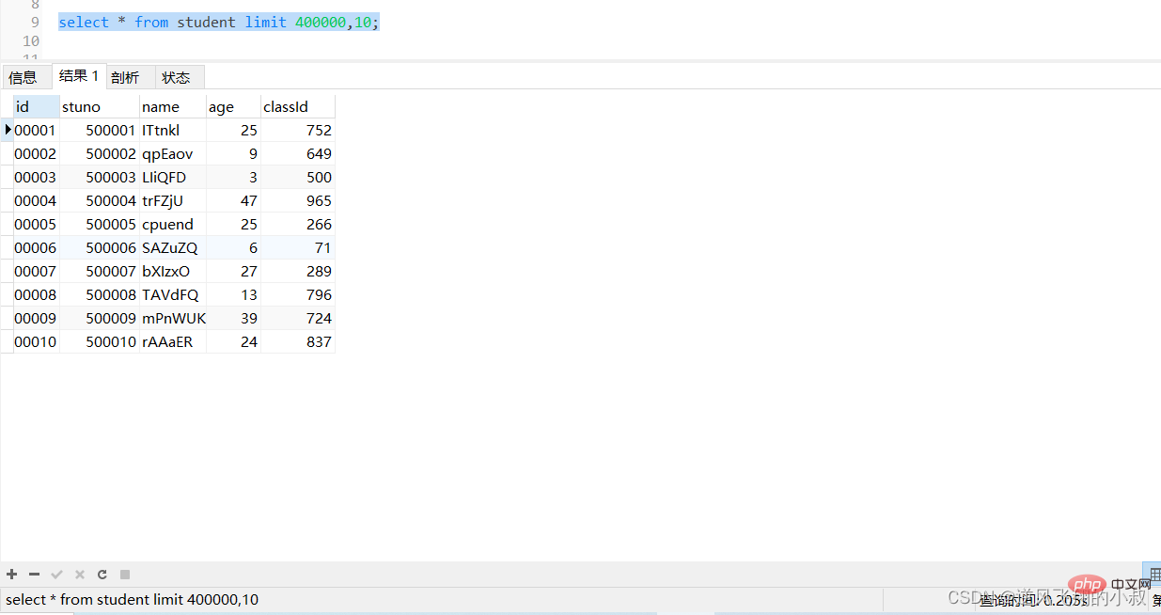Select the 查询时间 0.205s status entry
Image resolution: width=1161 pixels, height=615 pixels.
coord(1033,599)
